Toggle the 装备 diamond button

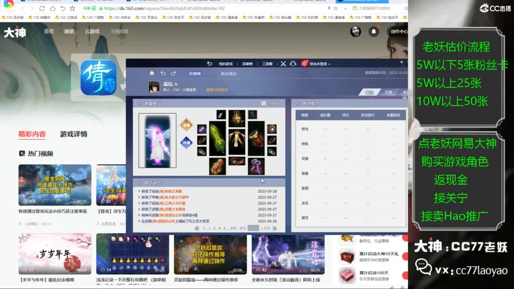pyautogui.click(x=186, y=125)
